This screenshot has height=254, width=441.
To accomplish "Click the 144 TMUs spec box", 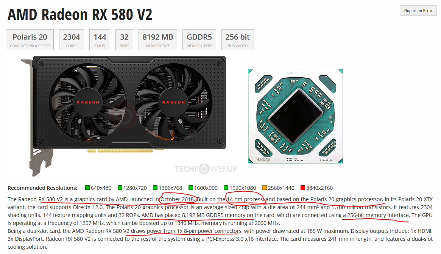I will coord(100,40).
